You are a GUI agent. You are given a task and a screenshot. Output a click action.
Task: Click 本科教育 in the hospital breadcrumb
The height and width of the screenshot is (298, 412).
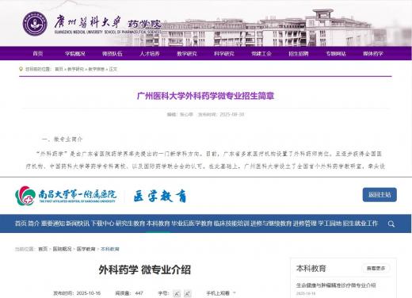[110, 249]
